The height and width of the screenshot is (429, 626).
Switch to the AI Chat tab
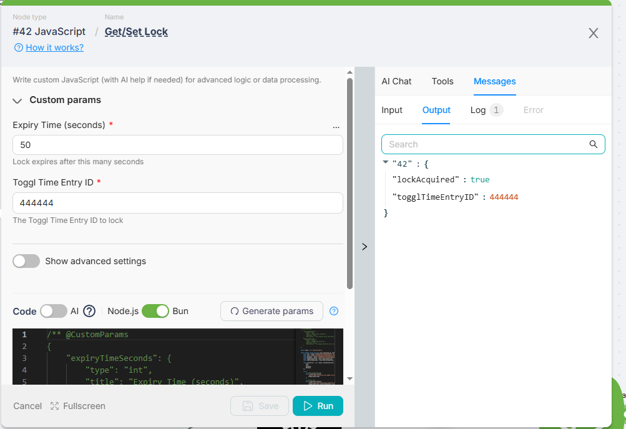click(x=396, y=81)
